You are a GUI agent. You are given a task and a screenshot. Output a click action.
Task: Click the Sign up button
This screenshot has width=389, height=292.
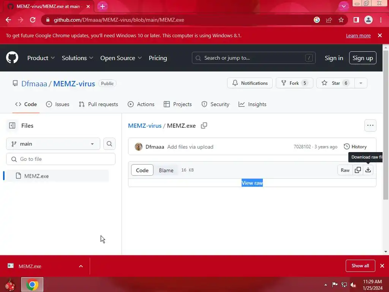pyautogui.click(x=363, y=58)
